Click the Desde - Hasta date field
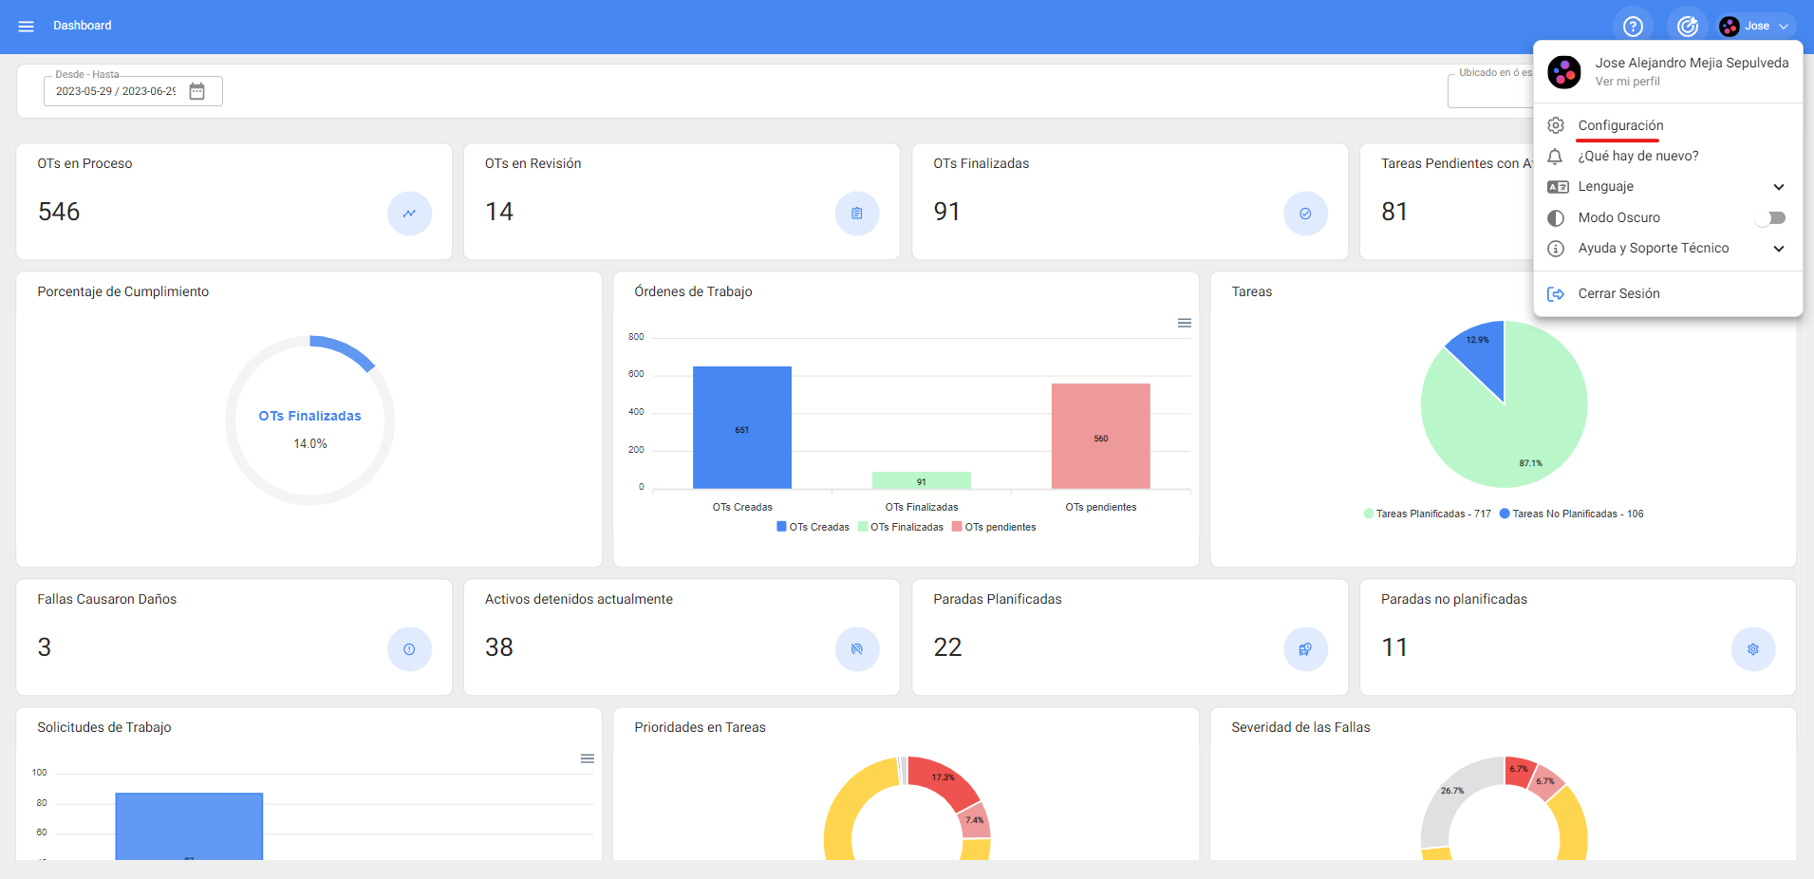Screen dimensions: 1814x879 tap(115, 91)
